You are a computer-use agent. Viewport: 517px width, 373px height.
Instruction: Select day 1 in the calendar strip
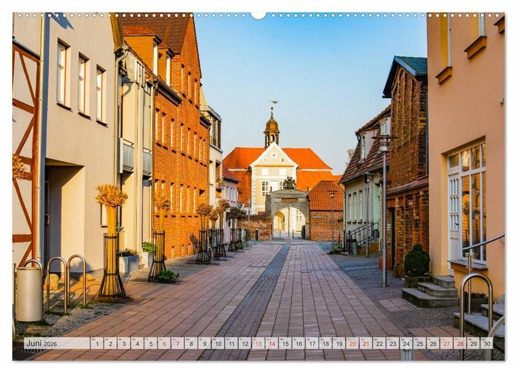click(x=97, y=343)
